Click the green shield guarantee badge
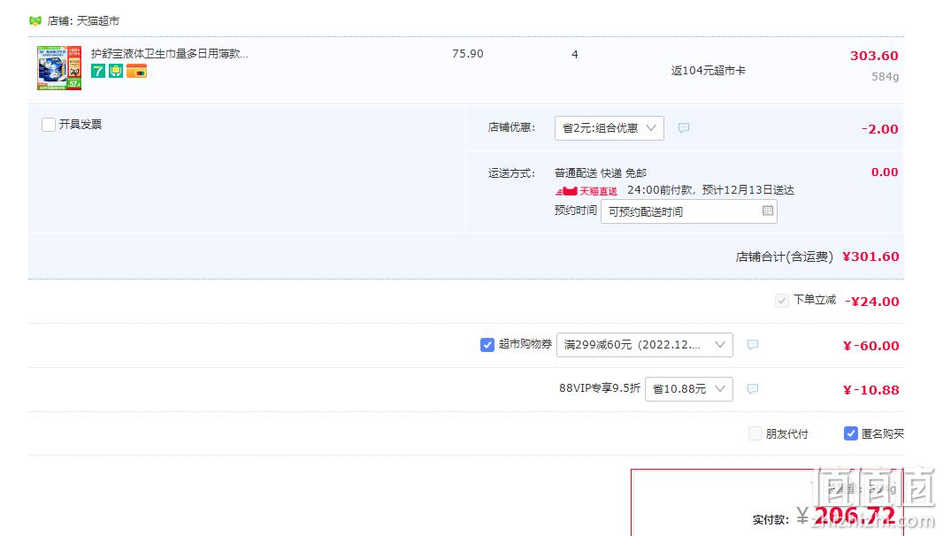943x536 pixels. tap(116, 71)
